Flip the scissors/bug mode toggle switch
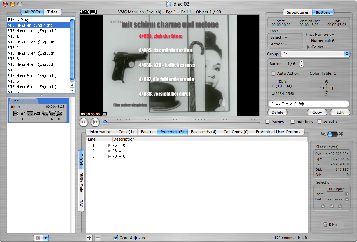The image size is (357, 242). pyautogui.click(x=332, y=134)
